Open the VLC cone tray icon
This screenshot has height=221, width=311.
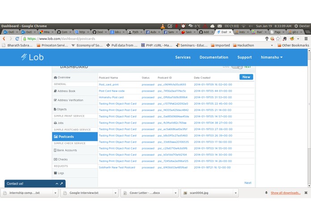[x=163, y=26]
